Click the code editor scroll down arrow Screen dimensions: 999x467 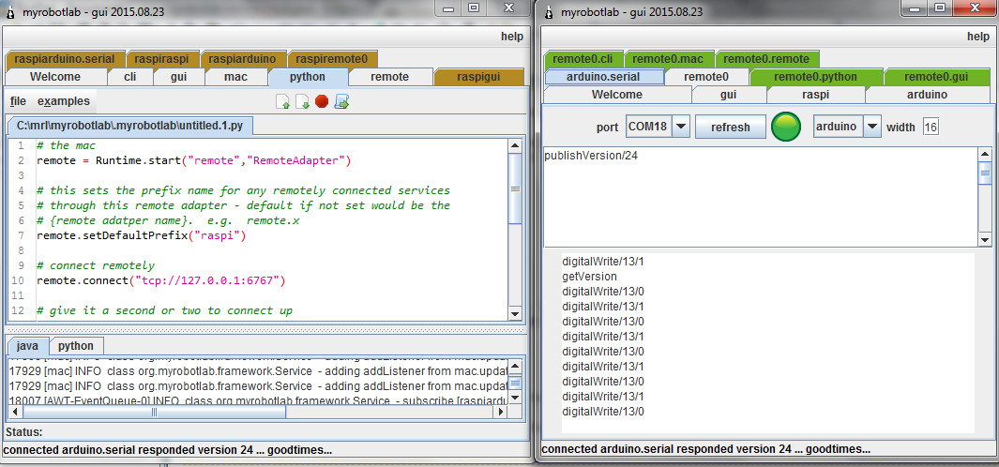click(x=515, y=314)
